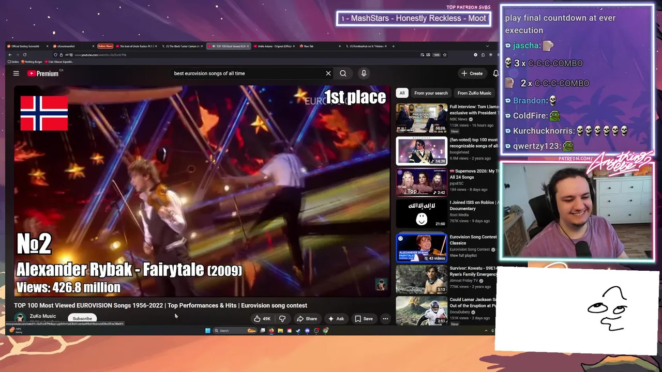Open the ZuKo Music channel name
Image resolution: width=662 pixels, height=372 pixels.
coord(43,316)
